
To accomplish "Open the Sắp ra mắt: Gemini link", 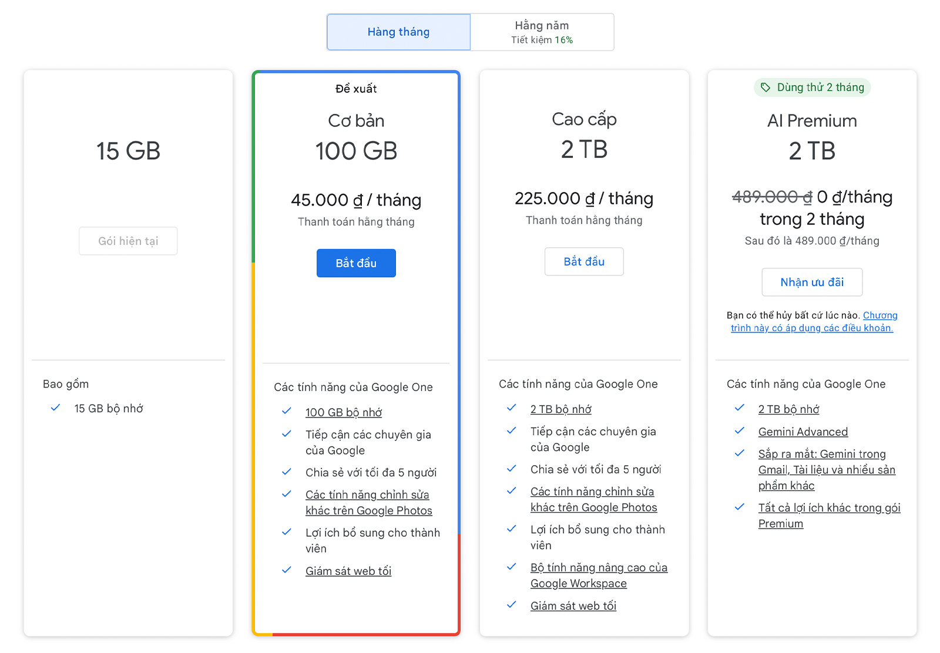I will pyautogui.click(x=827, y=470).
